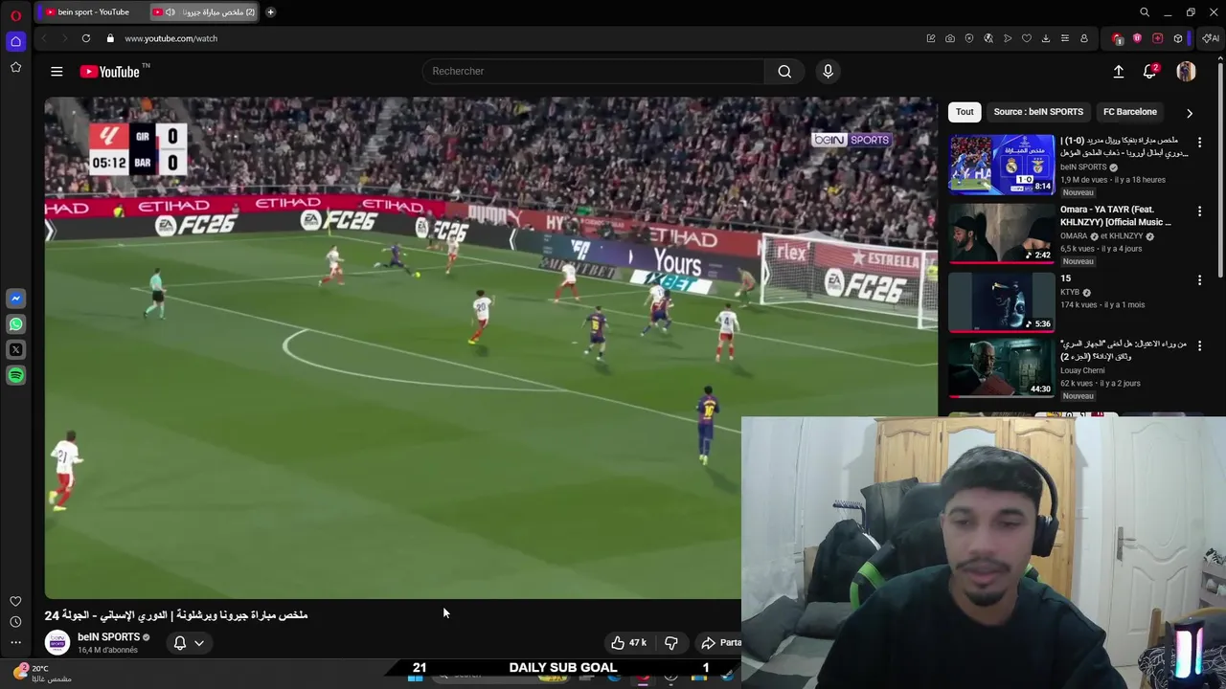
Task: Open the Opera main menu logo
Action: click(x=15, y=14)
